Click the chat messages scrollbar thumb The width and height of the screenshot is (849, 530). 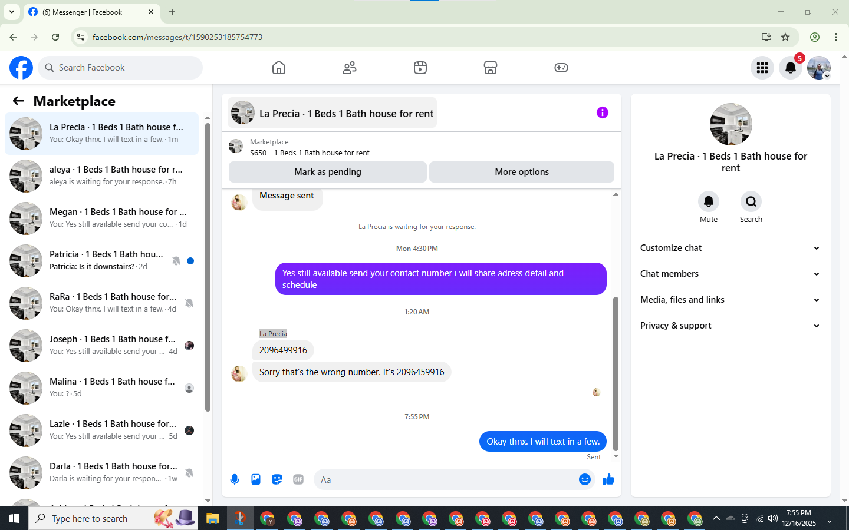[x=616, y=373]
